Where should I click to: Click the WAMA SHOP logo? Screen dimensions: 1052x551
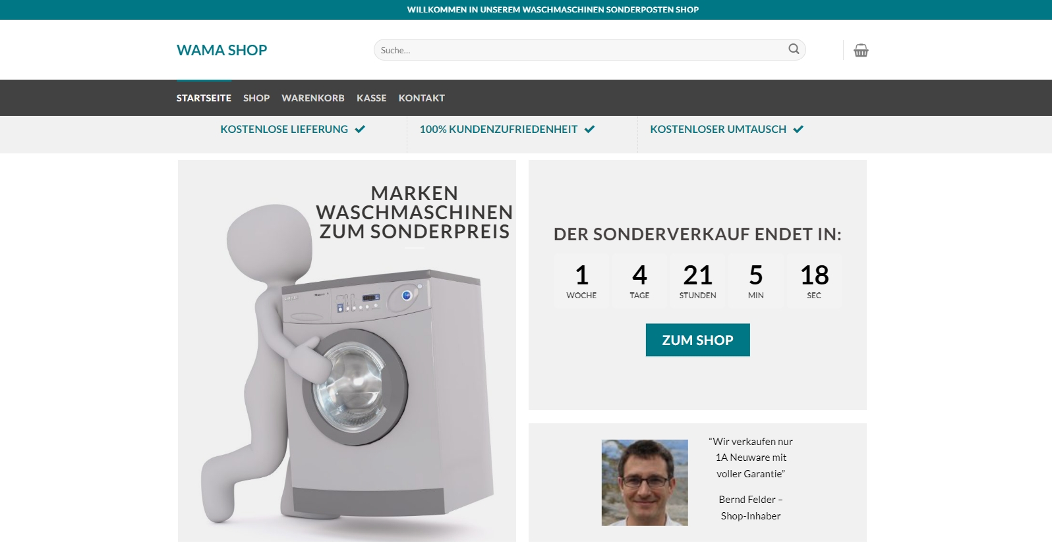(221, 50)
